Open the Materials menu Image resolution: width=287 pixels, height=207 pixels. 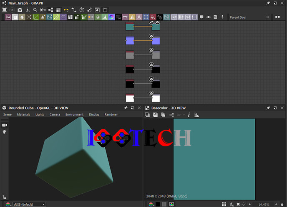[x=23, y=115]
